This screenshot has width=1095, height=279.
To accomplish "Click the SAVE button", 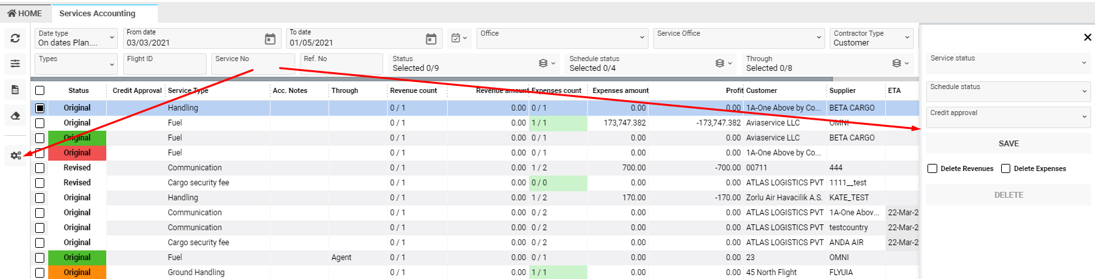I will click(1008, 144).
